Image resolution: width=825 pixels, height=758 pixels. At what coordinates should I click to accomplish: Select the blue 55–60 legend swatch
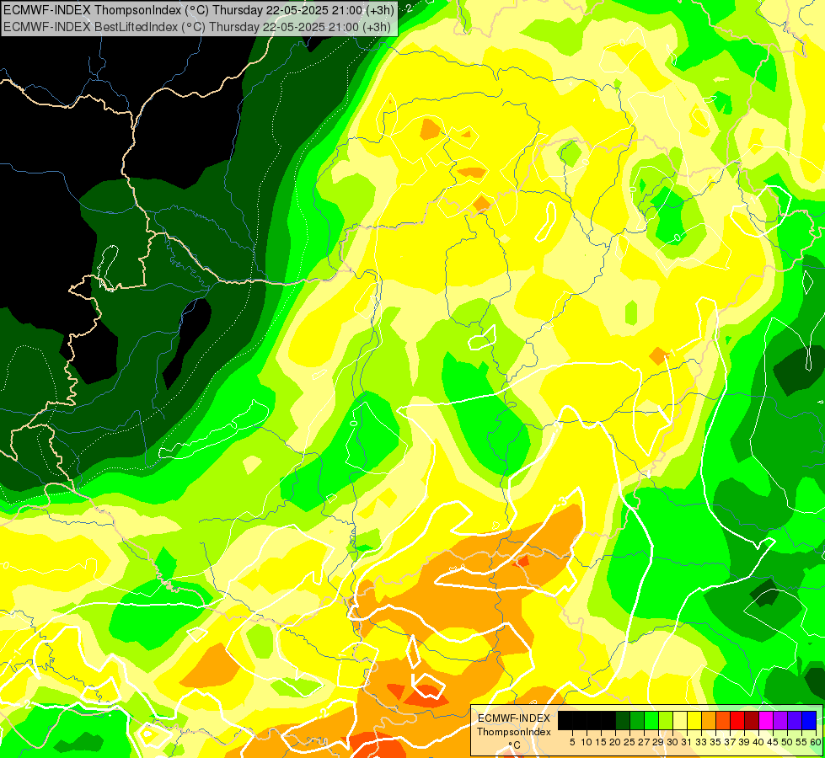(809, 720)
